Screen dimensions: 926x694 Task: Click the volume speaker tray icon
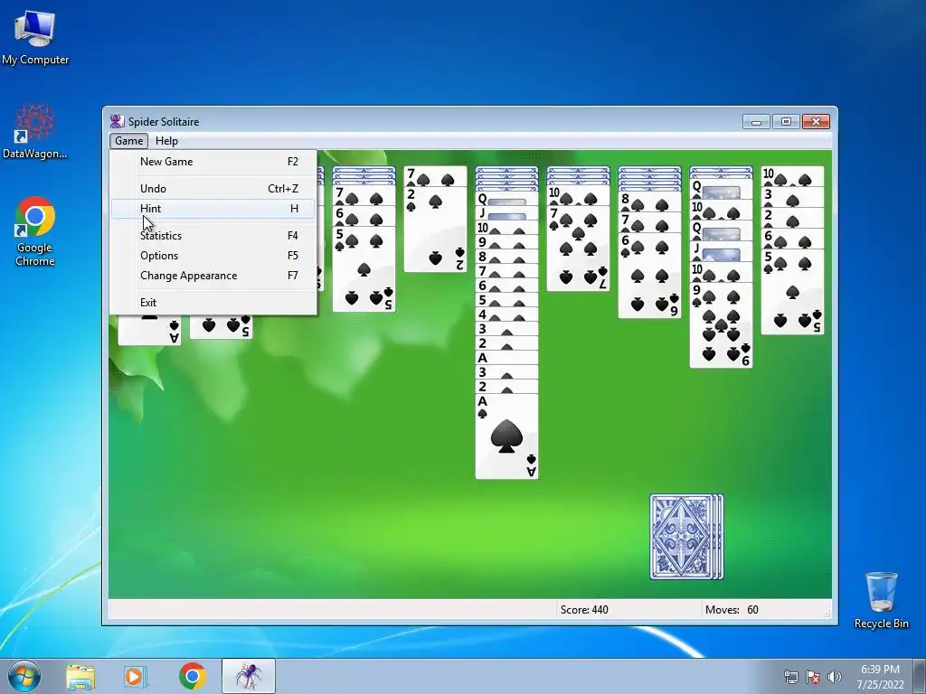coord(834,677)
